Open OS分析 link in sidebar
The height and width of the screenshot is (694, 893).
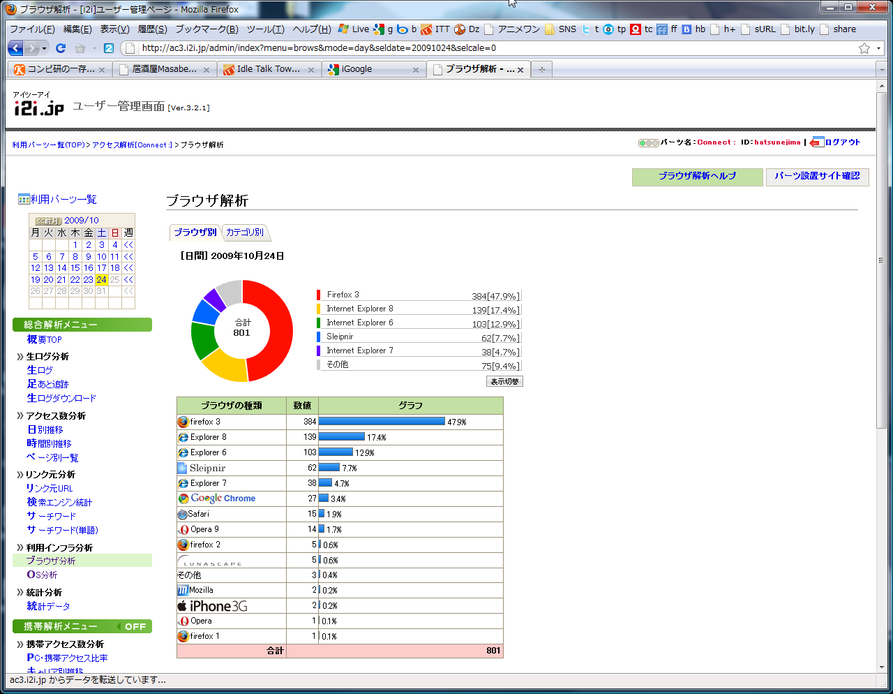42,575
